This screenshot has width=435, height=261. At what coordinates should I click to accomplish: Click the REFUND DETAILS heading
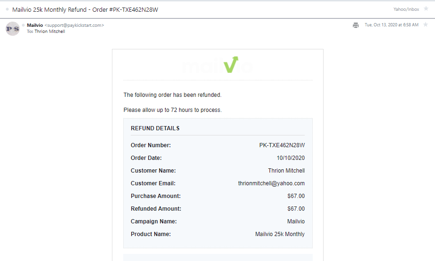[155, 128]
